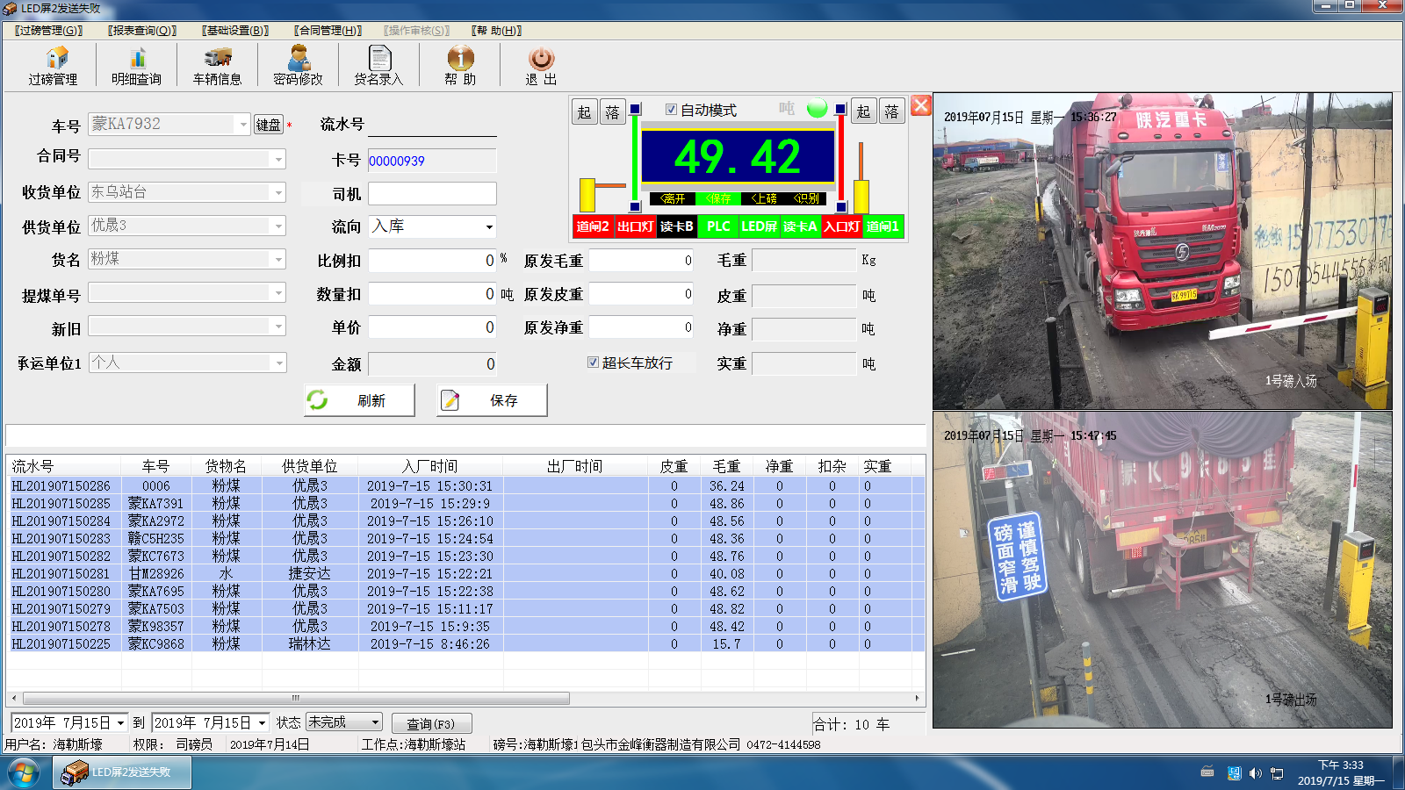Click the horizontal scrollbar thumb under the table
This screenshot has width=1405, height=790.
point(296,699)
